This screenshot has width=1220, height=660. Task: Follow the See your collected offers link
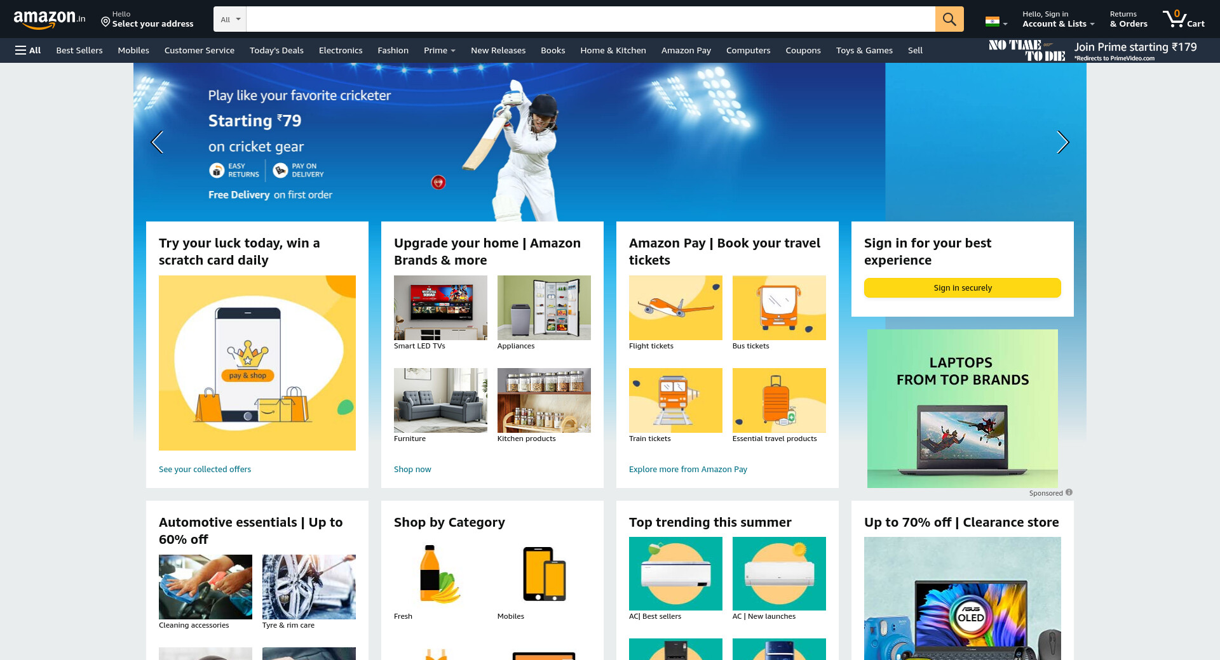pyautogui.click(x=205, y=469)
